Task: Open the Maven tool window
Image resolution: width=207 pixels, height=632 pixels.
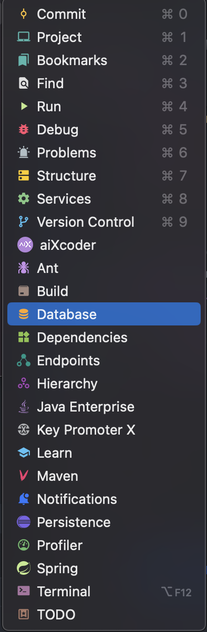Action: [104, 476]
